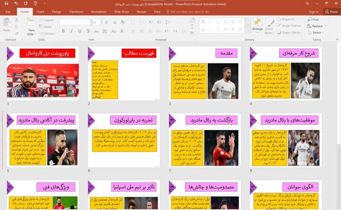Click Sign in
The image size is (341, 210).
click(314, 12)
